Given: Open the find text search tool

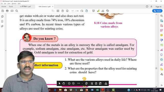Looking at the screenshot, I should (x=17, y=11).
